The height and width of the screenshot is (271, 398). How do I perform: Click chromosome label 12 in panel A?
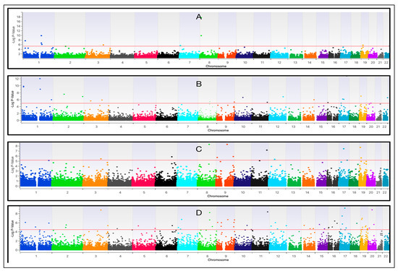279,62
